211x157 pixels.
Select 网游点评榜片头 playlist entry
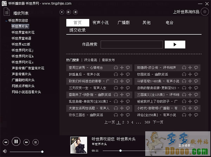pyautogui.click(x=23, y=86)
